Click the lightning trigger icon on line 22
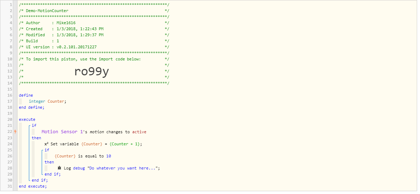Viewport: 420px width, 194px height. (x=15, y=132)
